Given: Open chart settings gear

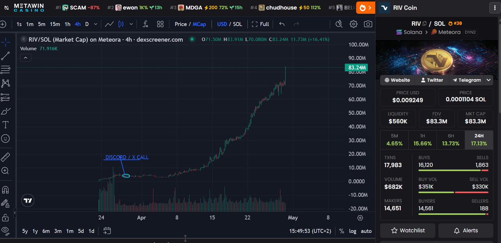Looking at the screenshot, I should tap(353, 24).
